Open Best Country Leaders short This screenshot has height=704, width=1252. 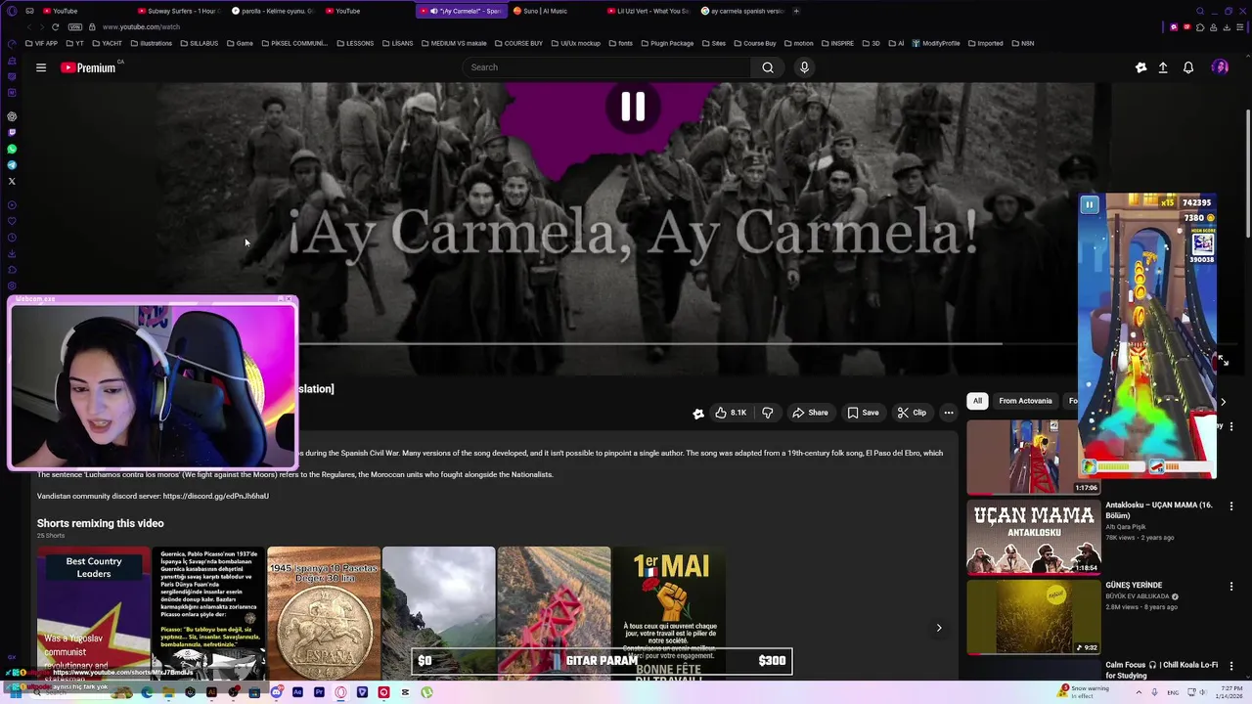click(x=94, y=613)
